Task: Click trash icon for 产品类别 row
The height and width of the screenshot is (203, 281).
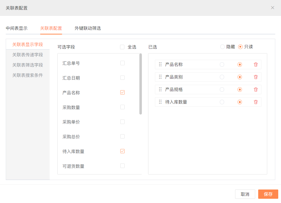Action: tap(256, 77)
